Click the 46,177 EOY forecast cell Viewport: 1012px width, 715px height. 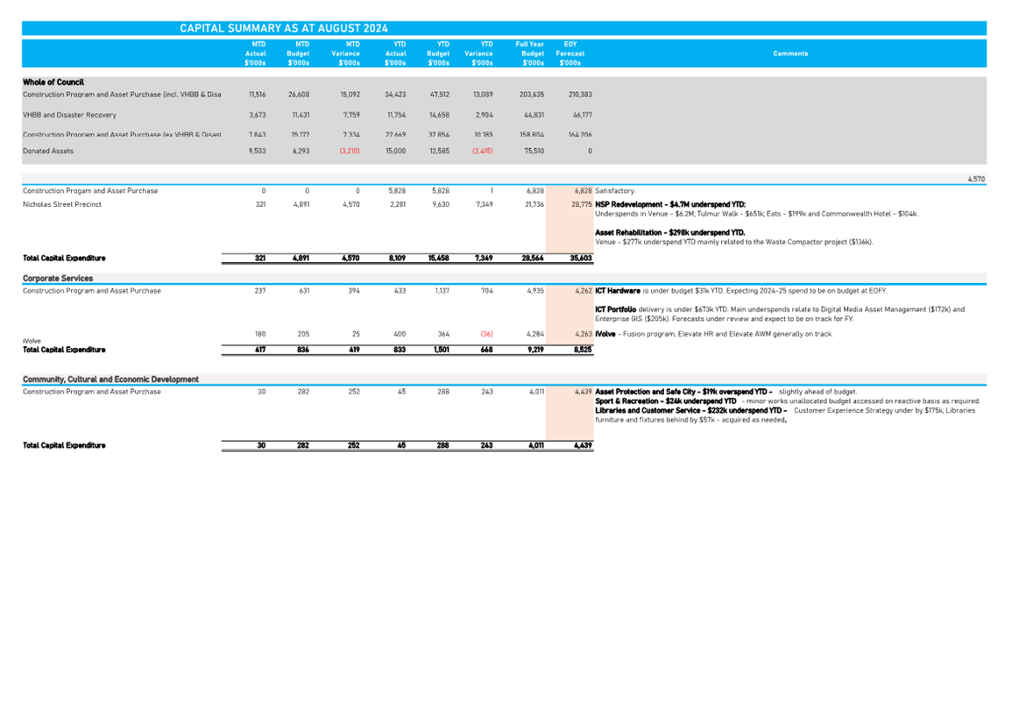pos(582,115)
